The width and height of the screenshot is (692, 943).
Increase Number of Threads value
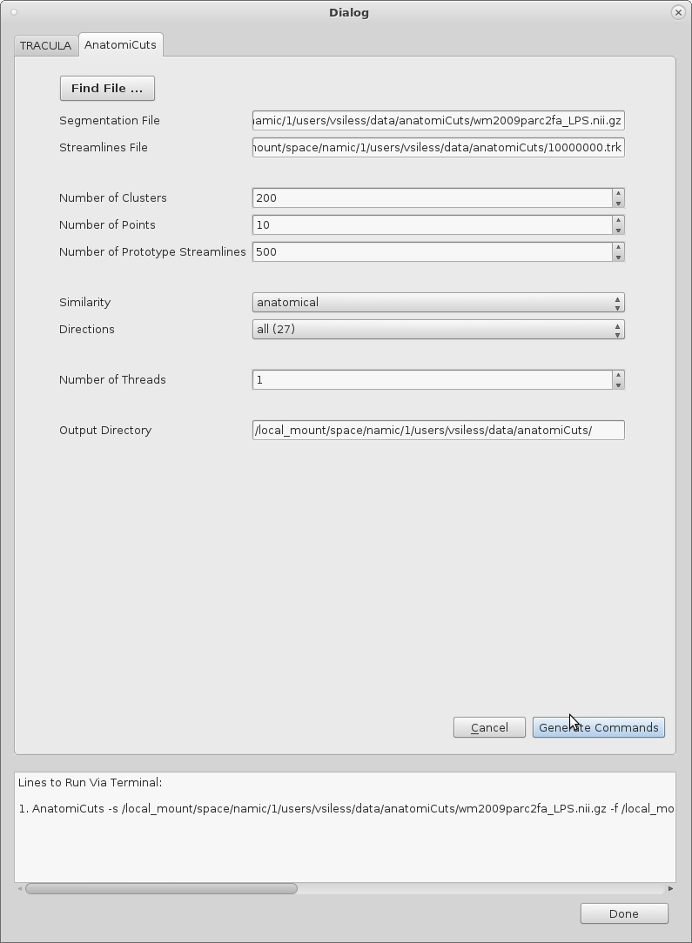point(618,375)
